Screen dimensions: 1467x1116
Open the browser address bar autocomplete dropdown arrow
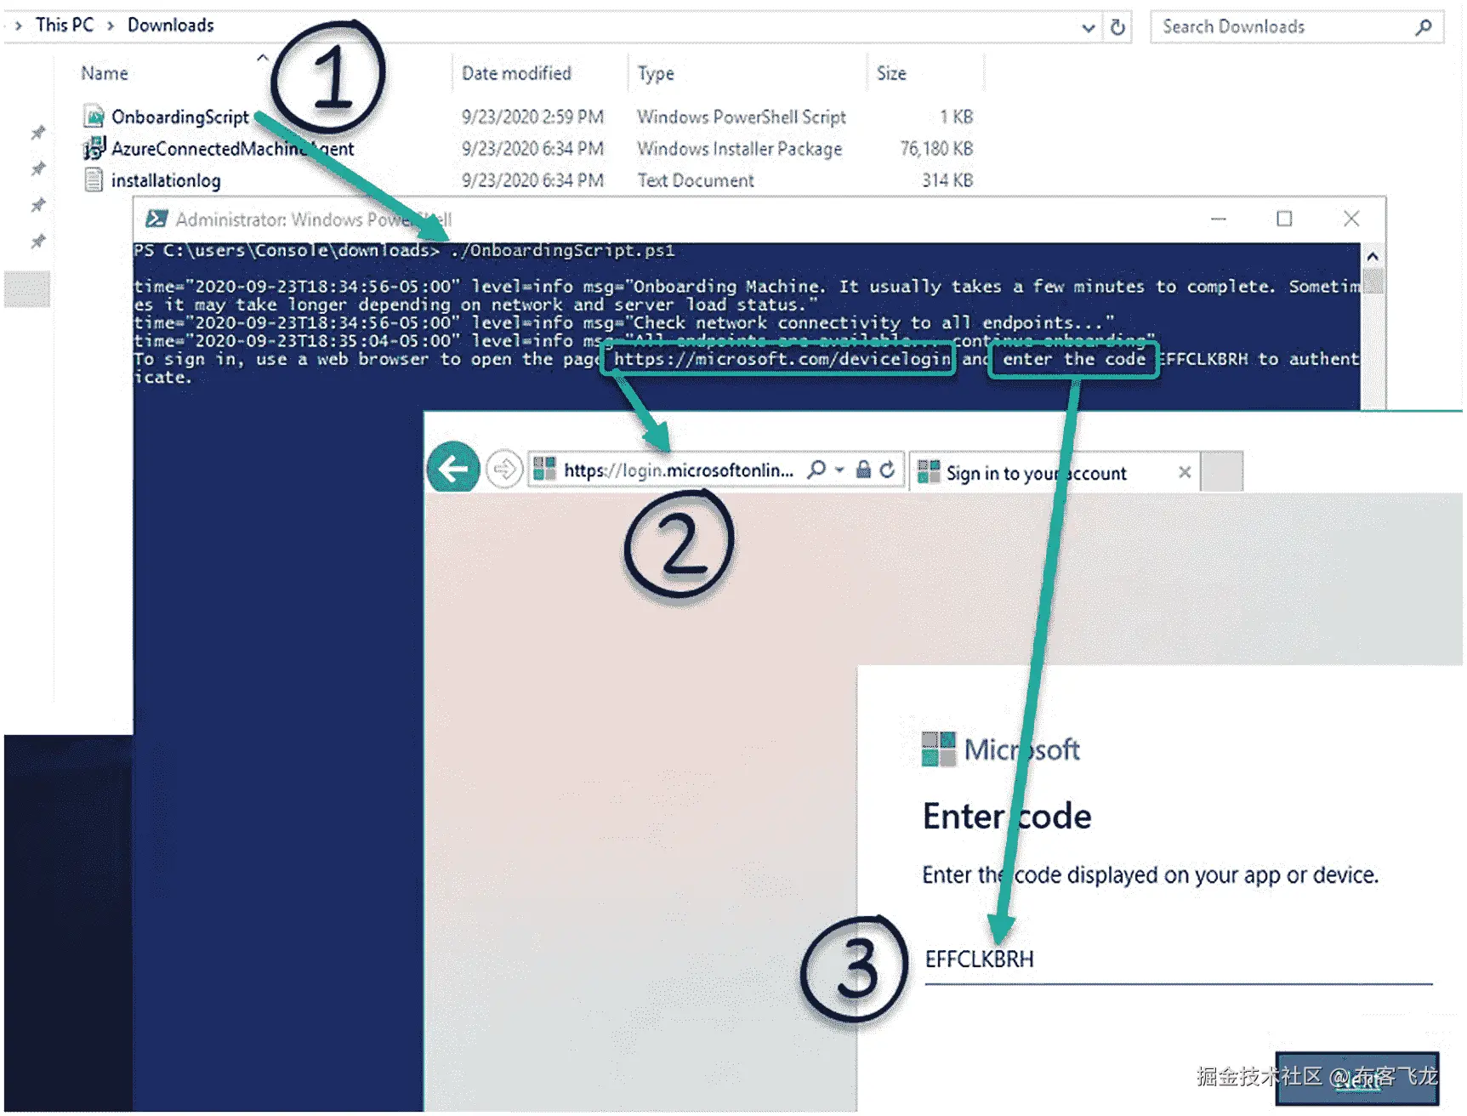tap(839, 470)
